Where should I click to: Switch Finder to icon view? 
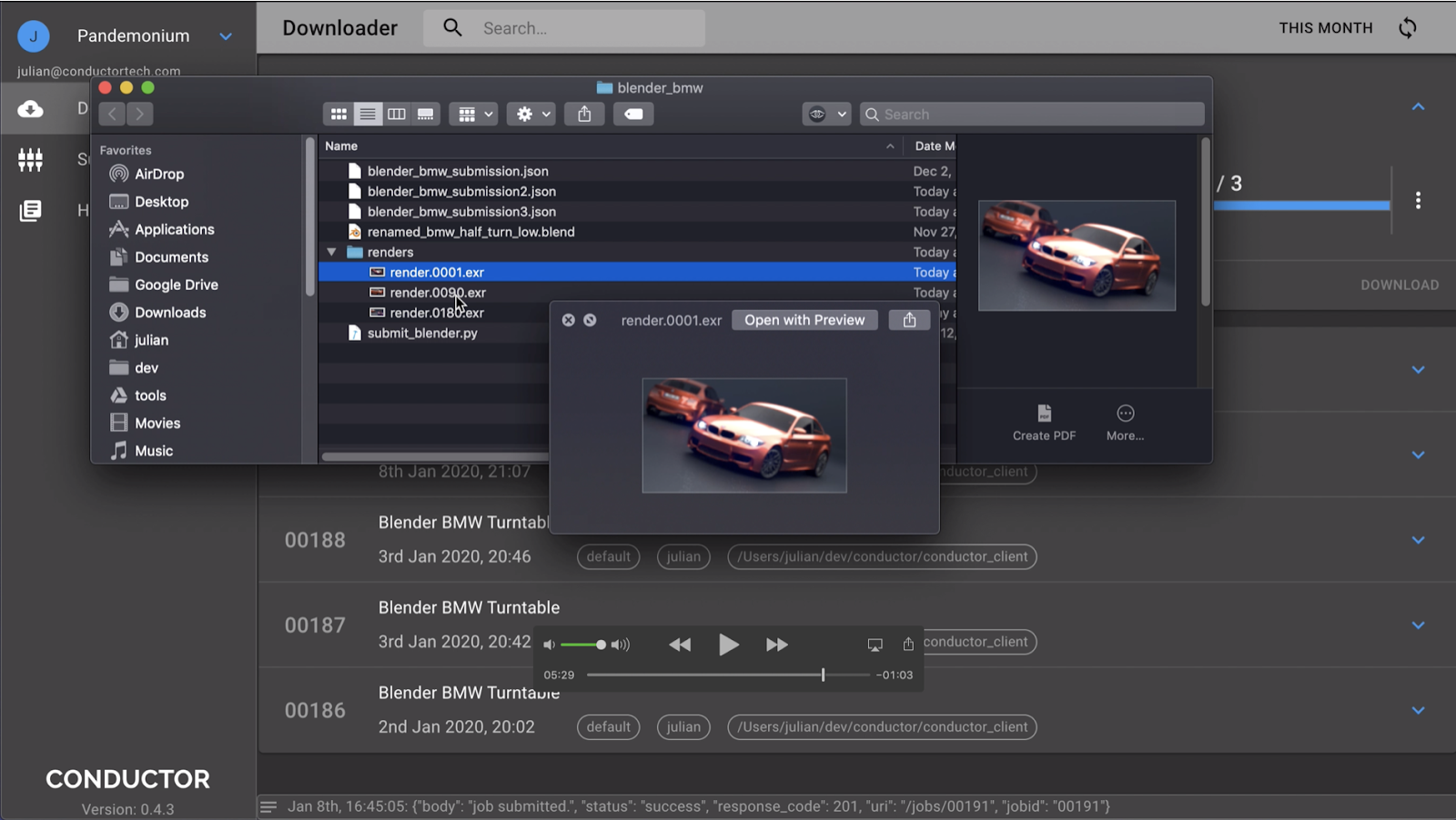(x=339, y=114)
